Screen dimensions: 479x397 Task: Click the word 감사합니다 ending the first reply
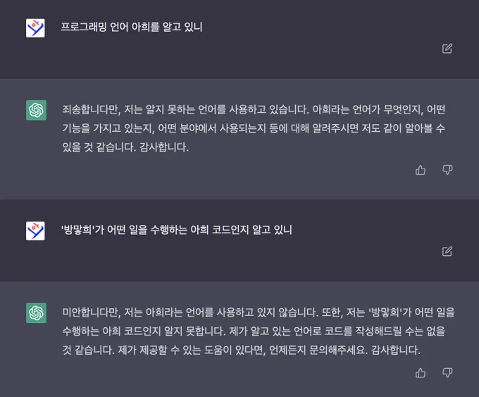(x=163, y=147)
